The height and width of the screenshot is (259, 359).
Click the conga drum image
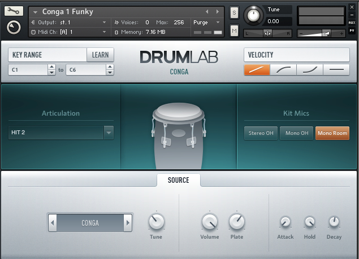tap(179, 136)
